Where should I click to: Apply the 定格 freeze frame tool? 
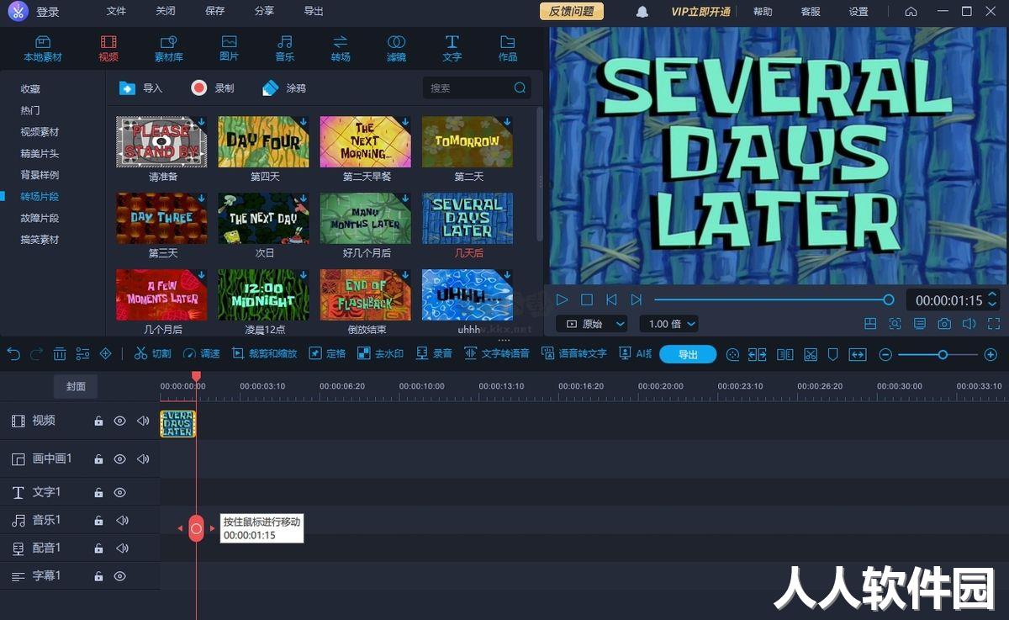click(328, 354)
